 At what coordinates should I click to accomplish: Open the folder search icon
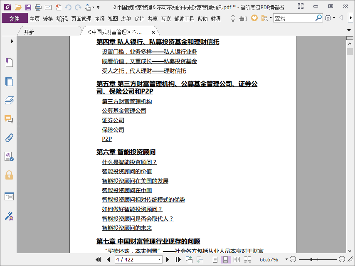[265, 18]
